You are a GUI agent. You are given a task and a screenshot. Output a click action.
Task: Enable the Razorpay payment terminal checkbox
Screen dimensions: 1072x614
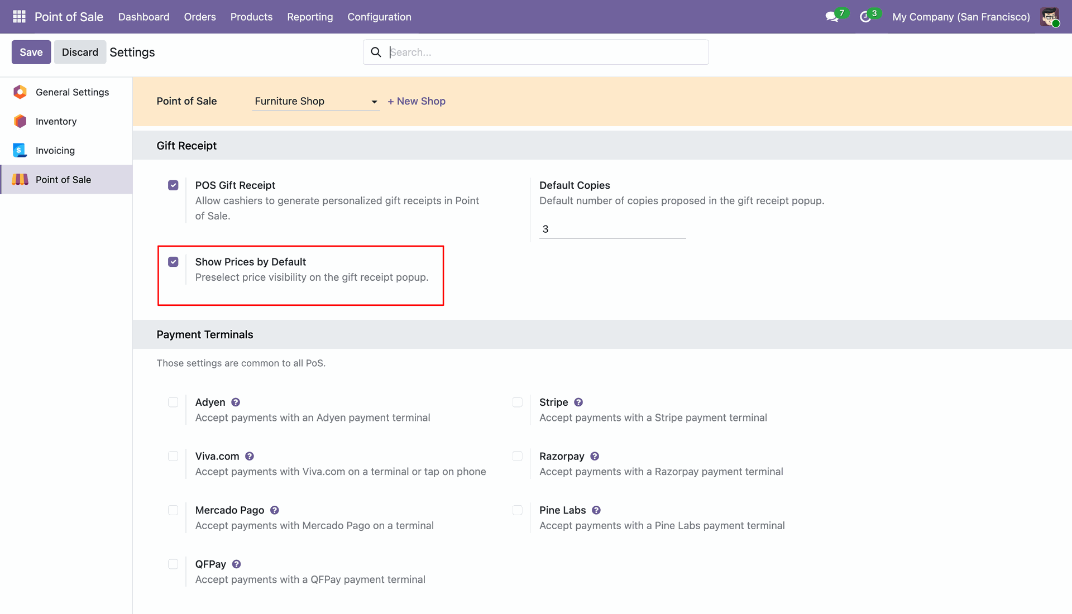pyautogui.click(x=518, y=456)
